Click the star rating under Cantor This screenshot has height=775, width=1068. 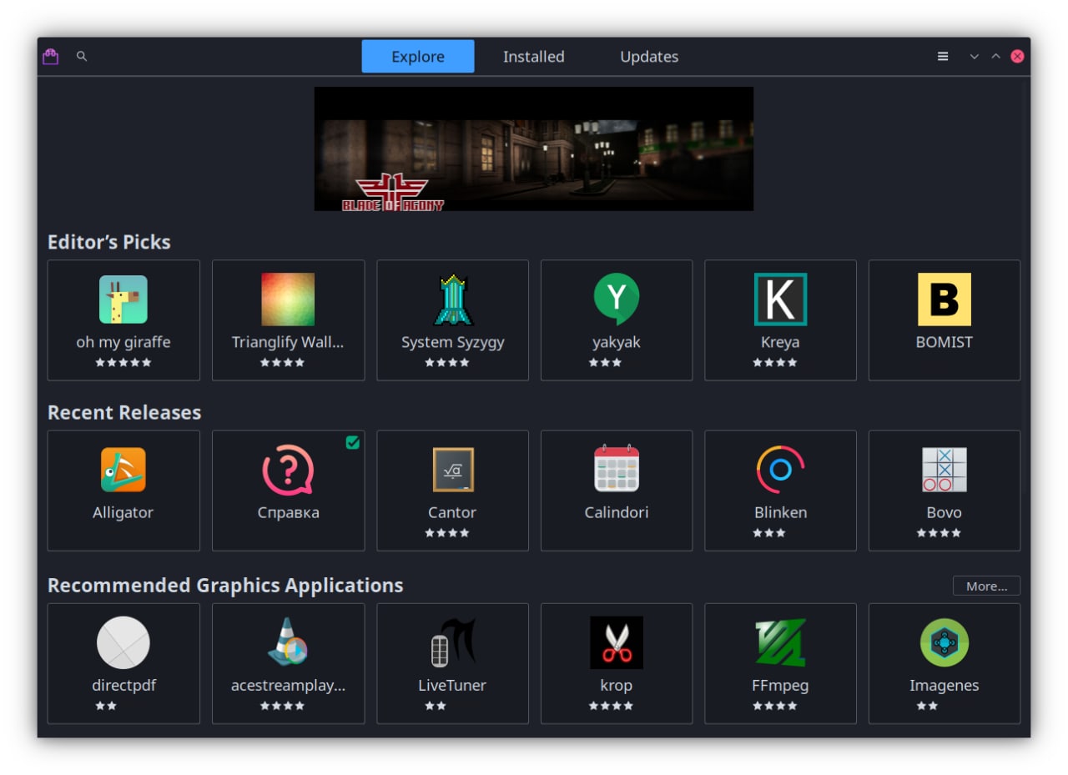click(447, 533)
